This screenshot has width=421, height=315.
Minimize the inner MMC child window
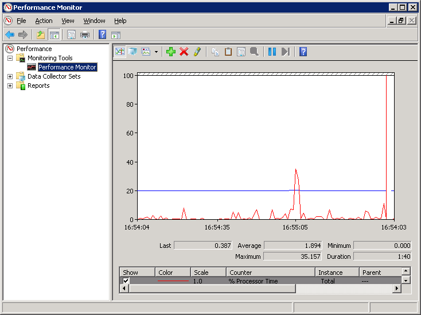392,21
